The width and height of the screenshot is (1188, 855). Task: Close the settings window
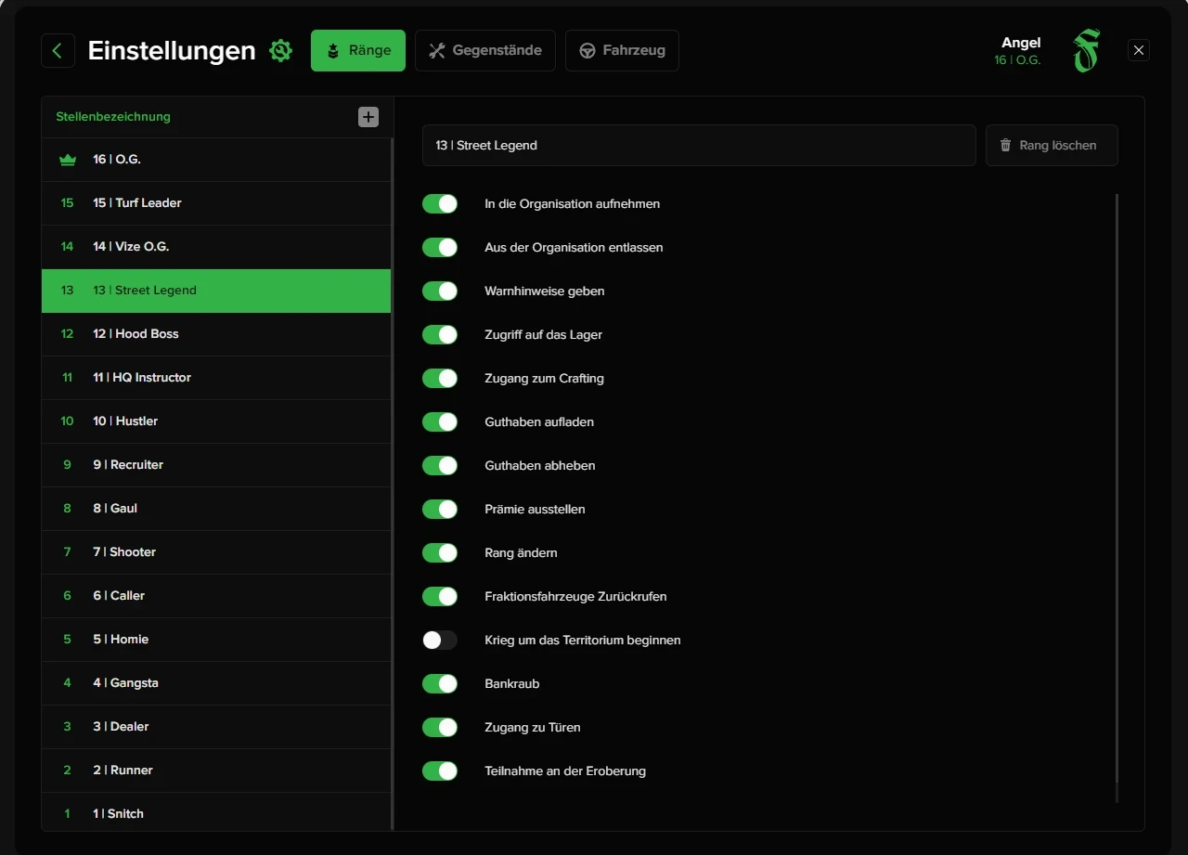point(1139,50)
